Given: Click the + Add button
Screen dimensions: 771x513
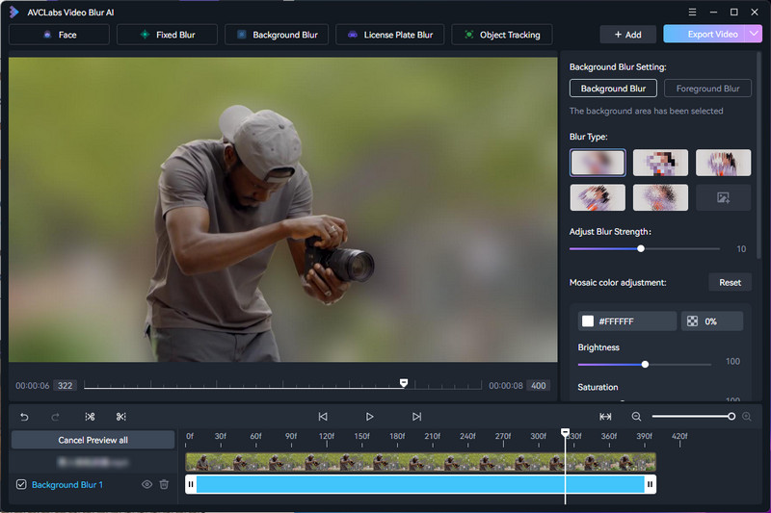Looking at the screenshot, I should [628, 35].
